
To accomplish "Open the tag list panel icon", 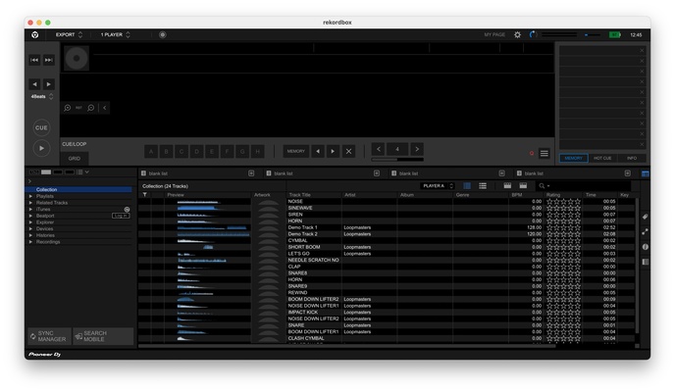I will [645, 217].
